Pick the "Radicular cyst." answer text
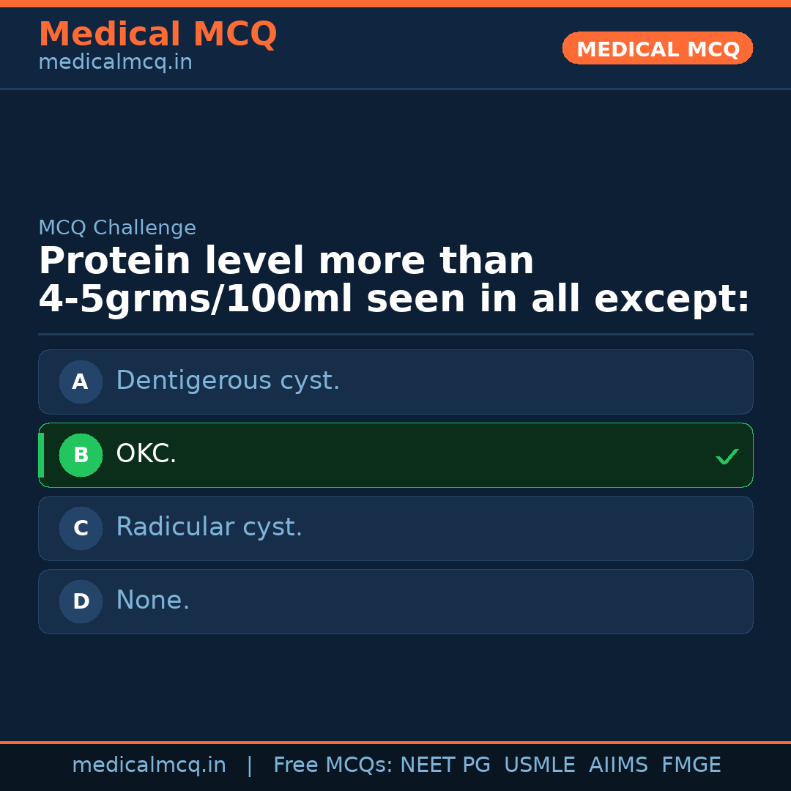The image size is (791, 791). click(209, 527)
